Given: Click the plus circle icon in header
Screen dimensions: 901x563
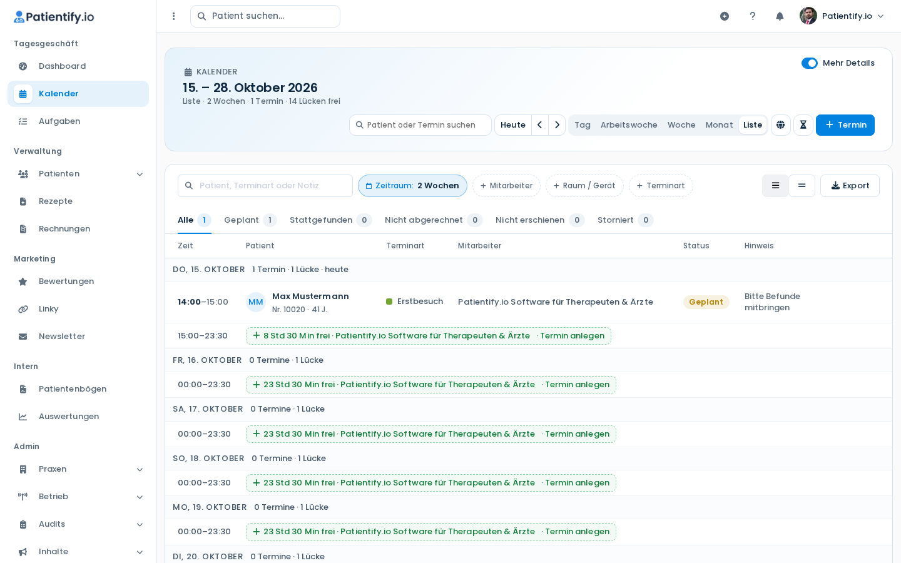Looking at the screenshot, I should pos(725,16).
